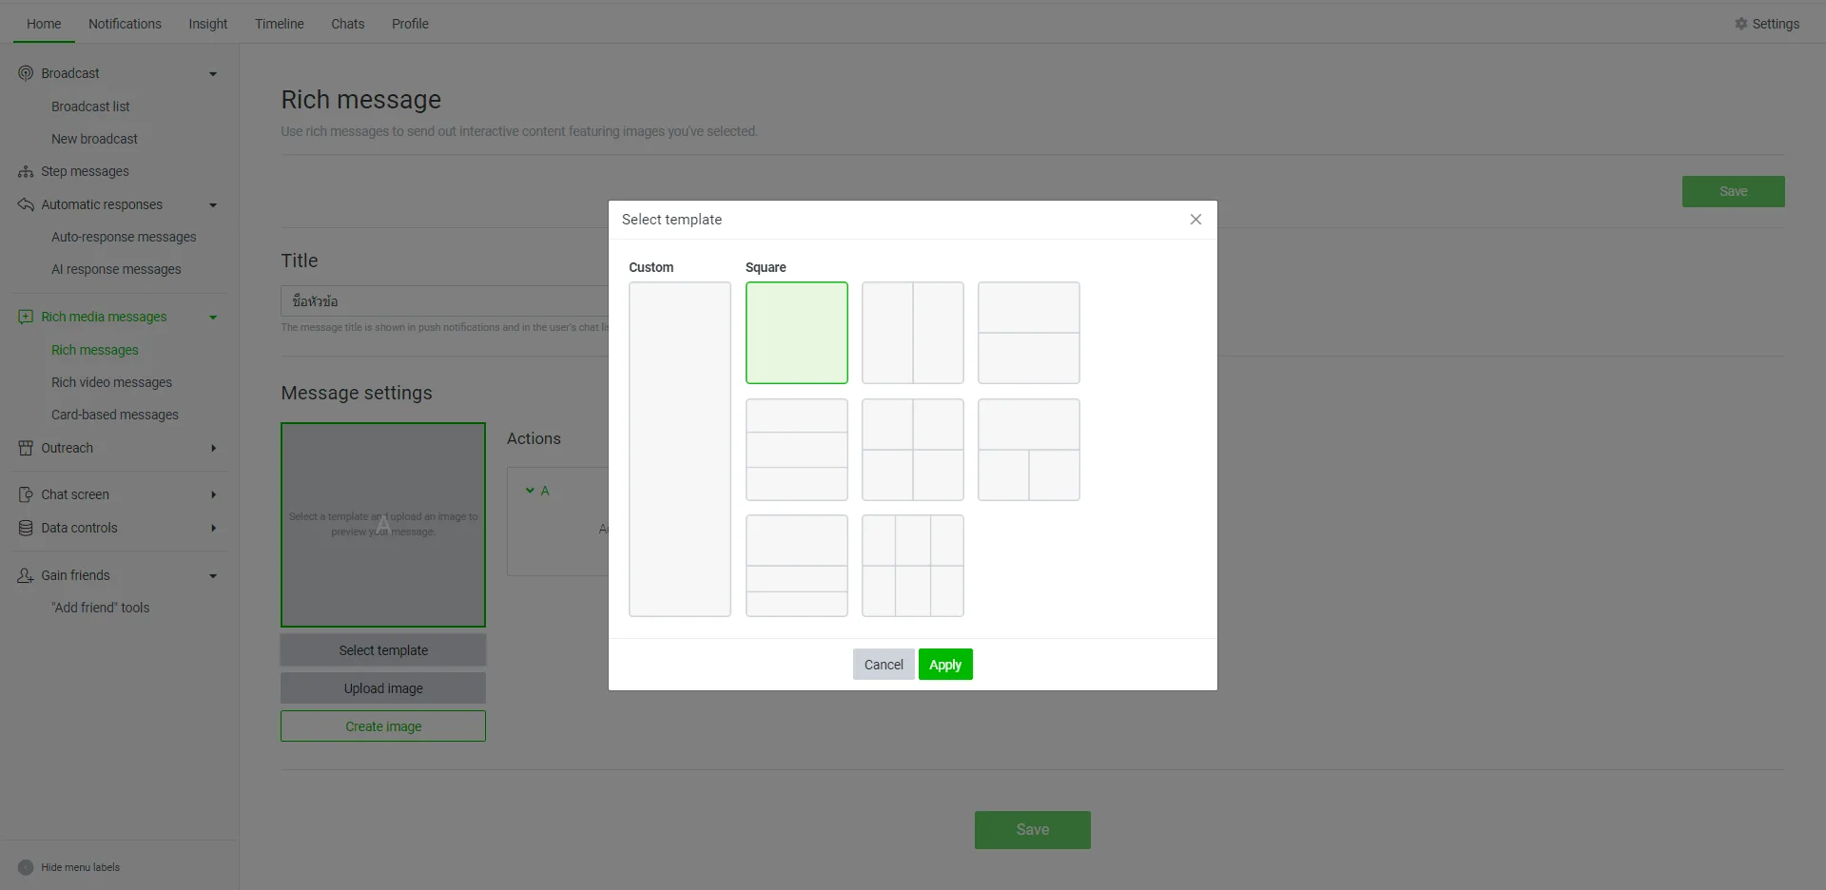Pick the four-quadrant grid template
This screenshot has width=1826, height=890.
(912, 450)
